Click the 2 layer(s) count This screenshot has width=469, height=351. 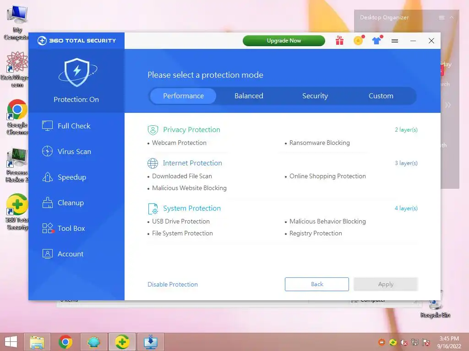coord(406,129)
